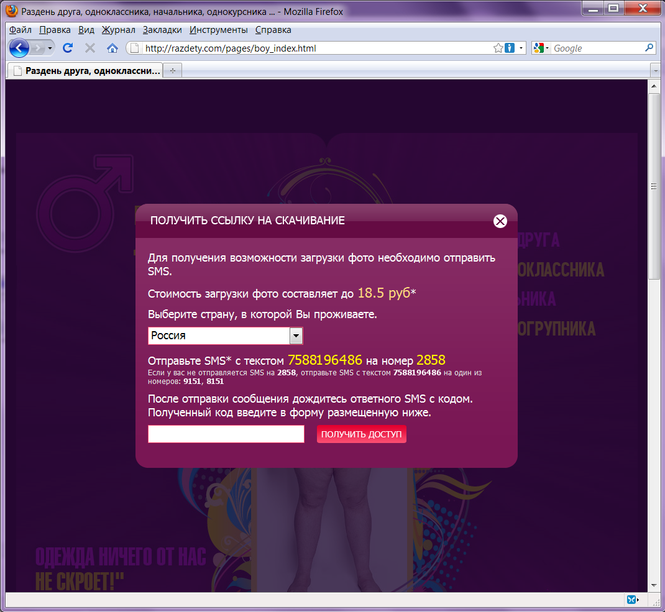Maximize the Firefox window
Image resolution: width=665 pixels, height=612 pixels.
click(x=613, y=8)
